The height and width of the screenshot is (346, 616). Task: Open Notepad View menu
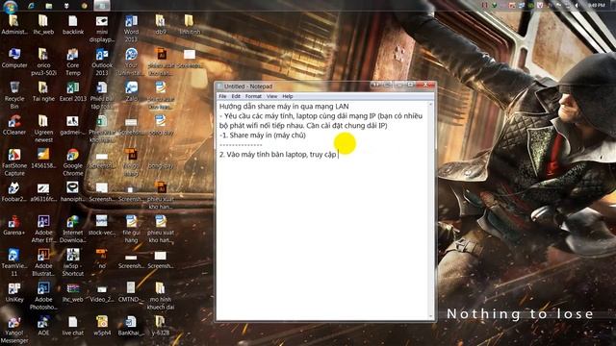pos(271,96)
